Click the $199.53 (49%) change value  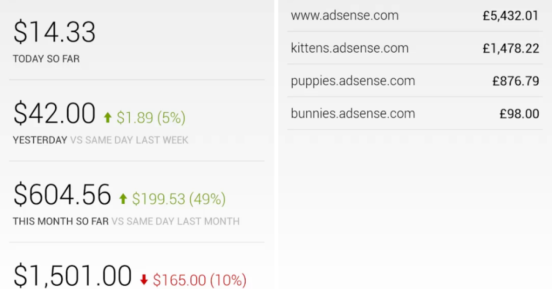coord(179,199)
